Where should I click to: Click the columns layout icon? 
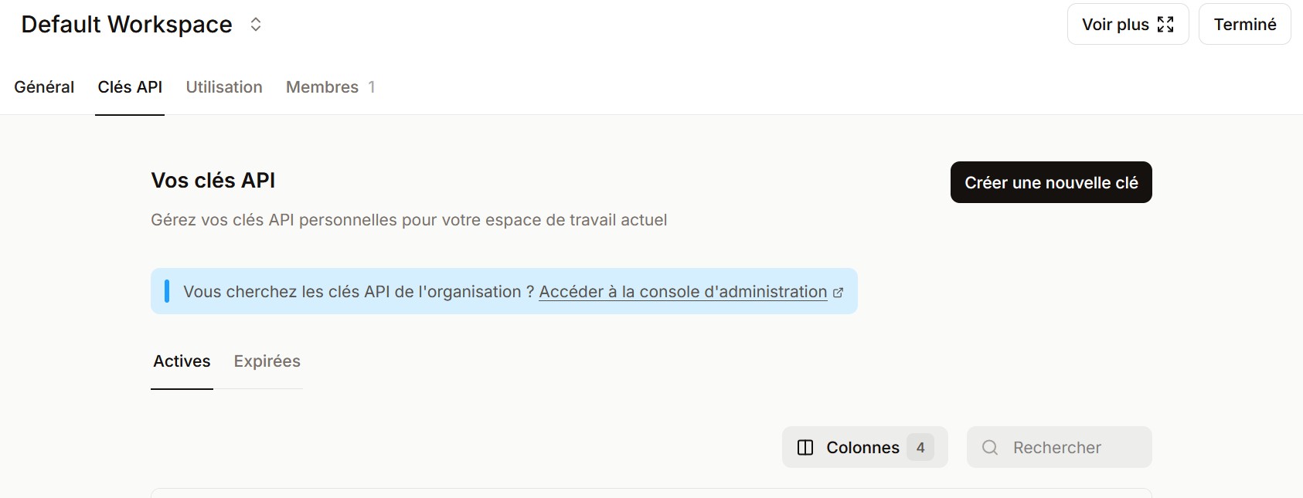coord(807,446)
